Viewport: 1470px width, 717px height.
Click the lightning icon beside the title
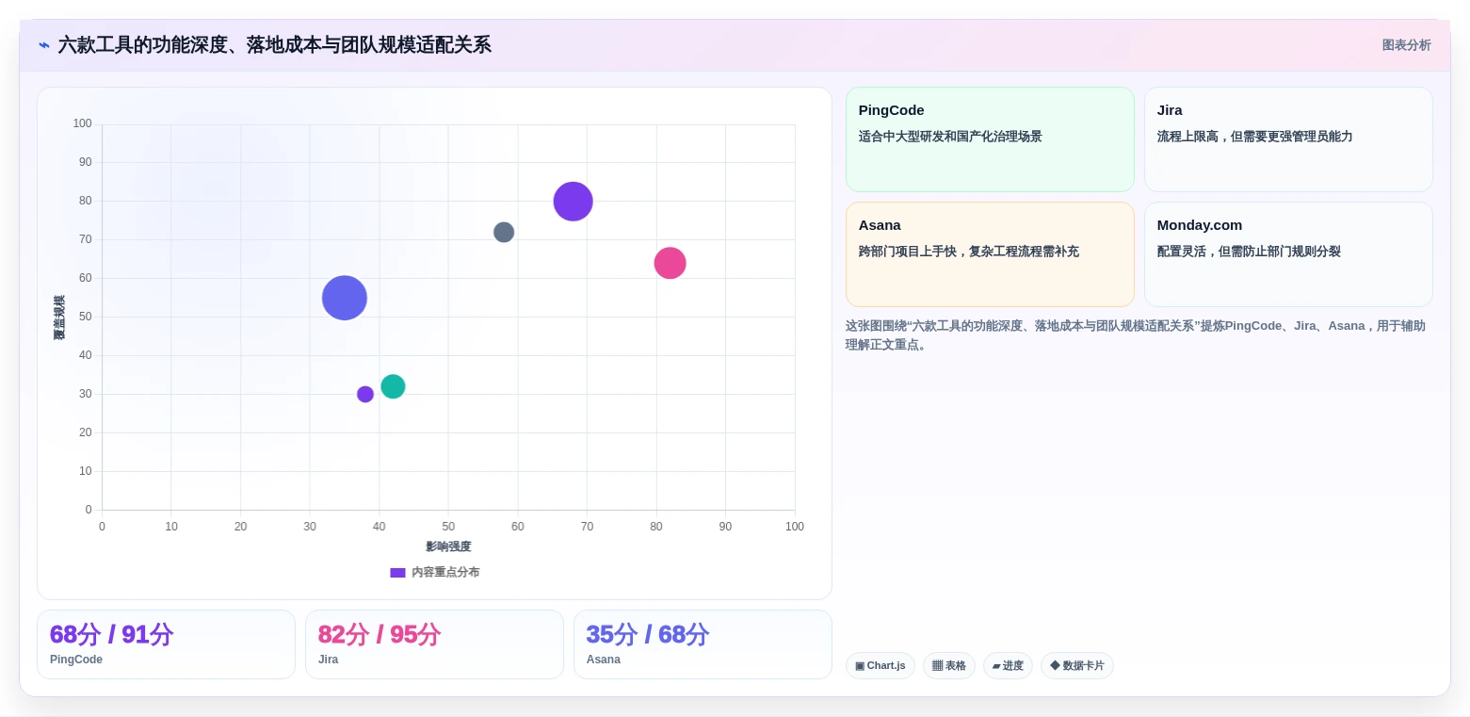click(44, 45)
